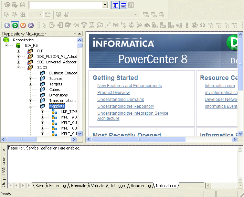Expand the SDE_FUSION_V1_Adapt folder
Viewport: 244px width, 197px height.
[x=18, y=56]
